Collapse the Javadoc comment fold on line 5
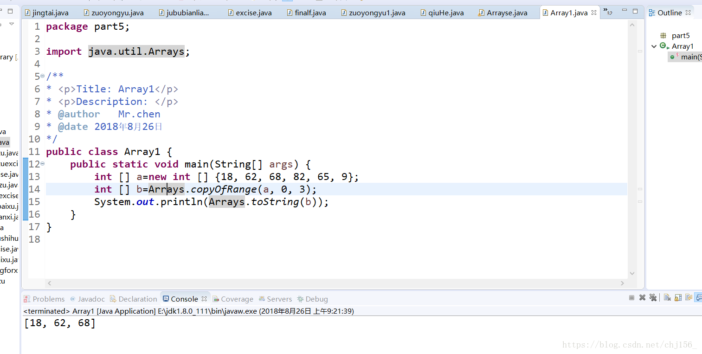The height and width of the screenshot is (354, 702). 43,76
